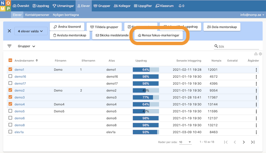Switch to the Elever sub-tab
Screen dimensions: 266x153
[17, 15]
